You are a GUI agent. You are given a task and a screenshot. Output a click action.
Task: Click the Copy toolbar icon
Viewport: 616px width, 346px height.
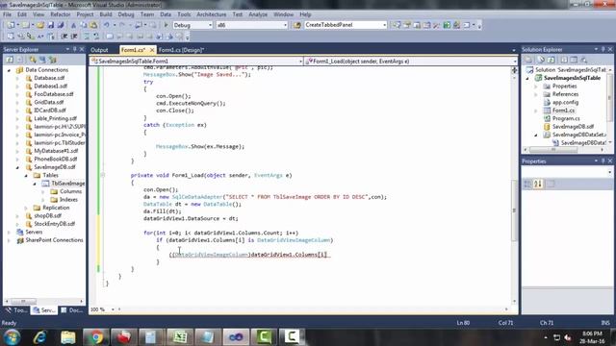[84, 25]
